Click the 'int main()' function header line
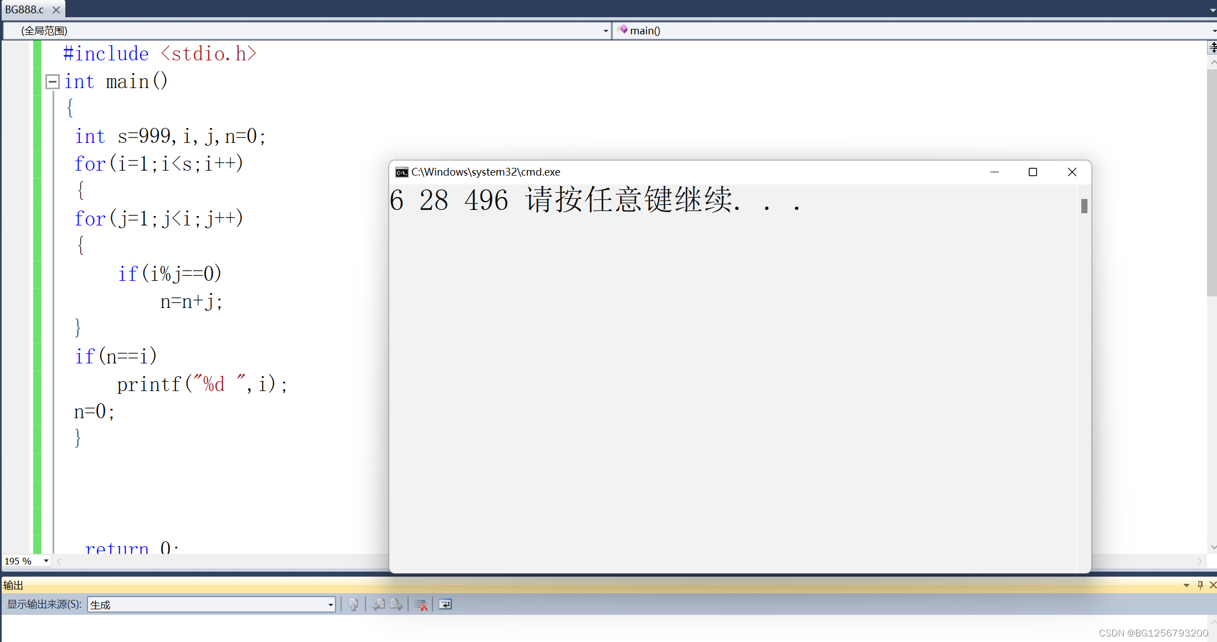 click(116, 81)
